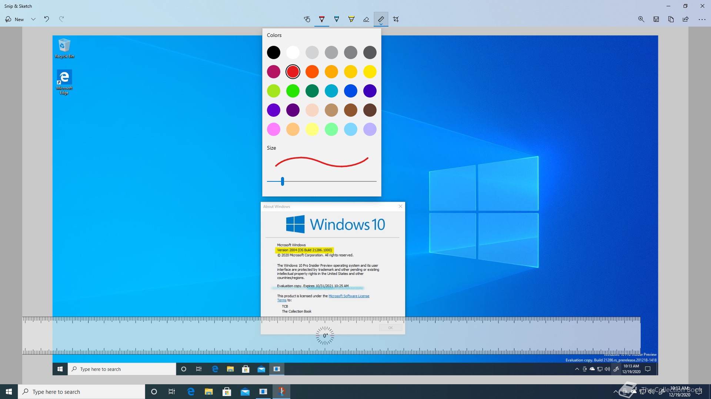Click the pen Size slider handle
711x399 pixels.
[x=283, y=181]
